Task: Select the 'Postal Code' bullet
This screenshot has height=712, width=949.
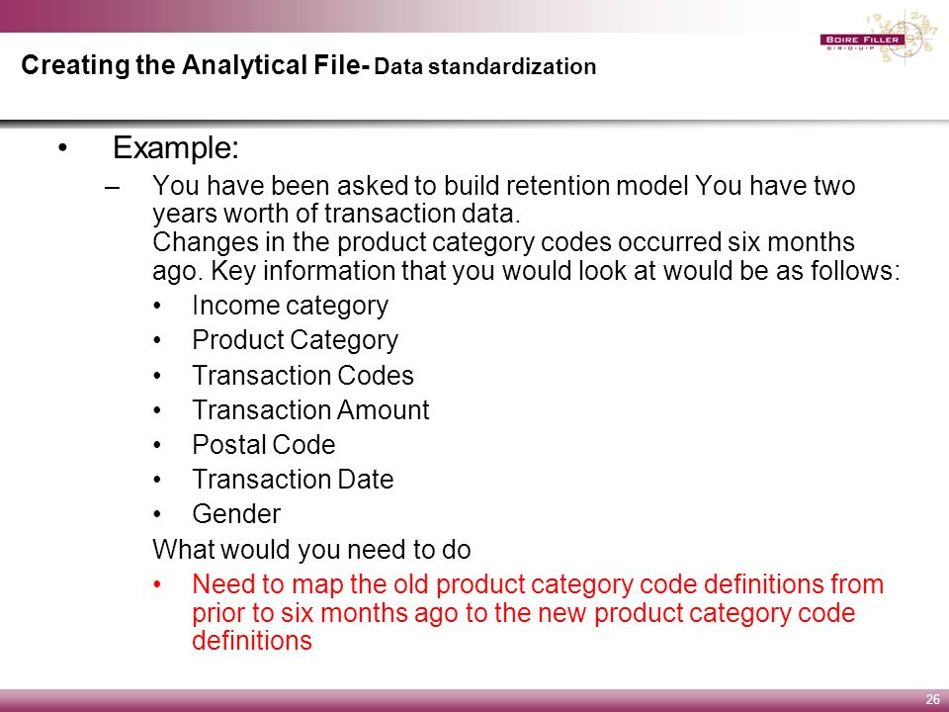Action: [x=263, y=445]
